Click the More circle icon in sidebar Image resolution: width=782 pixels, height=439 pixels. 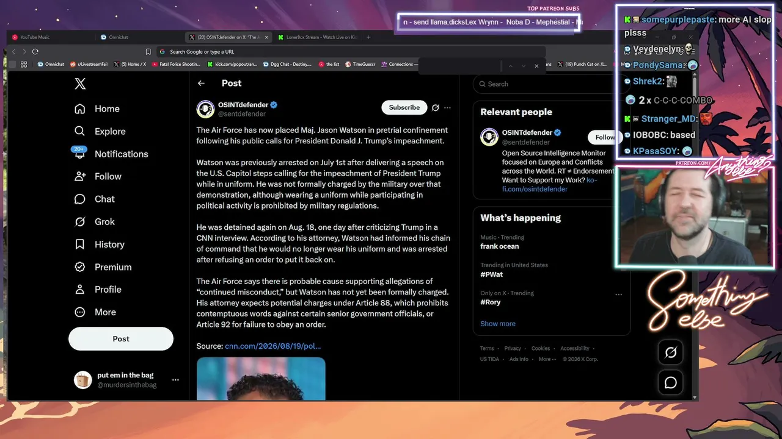pos(80,312)
